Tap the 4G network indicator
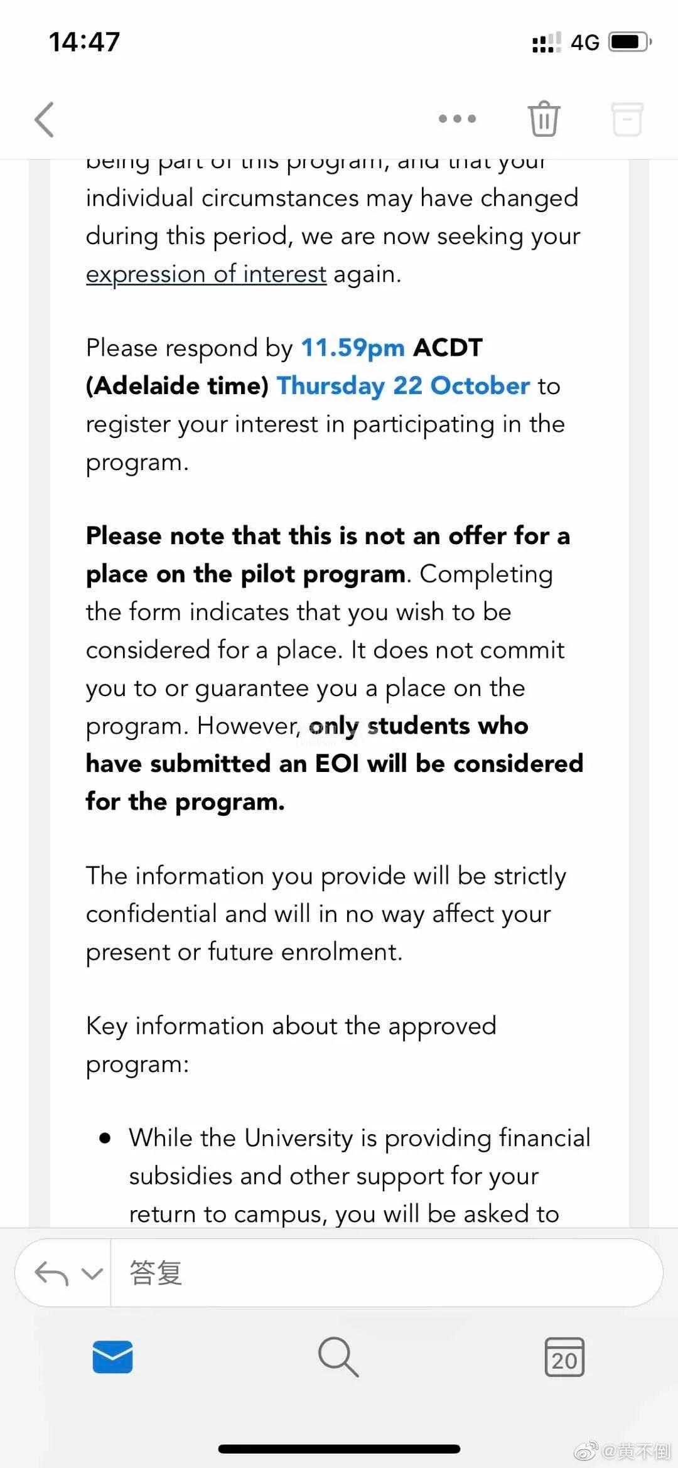Viewport: 678px width, 1468px height. 584,43
